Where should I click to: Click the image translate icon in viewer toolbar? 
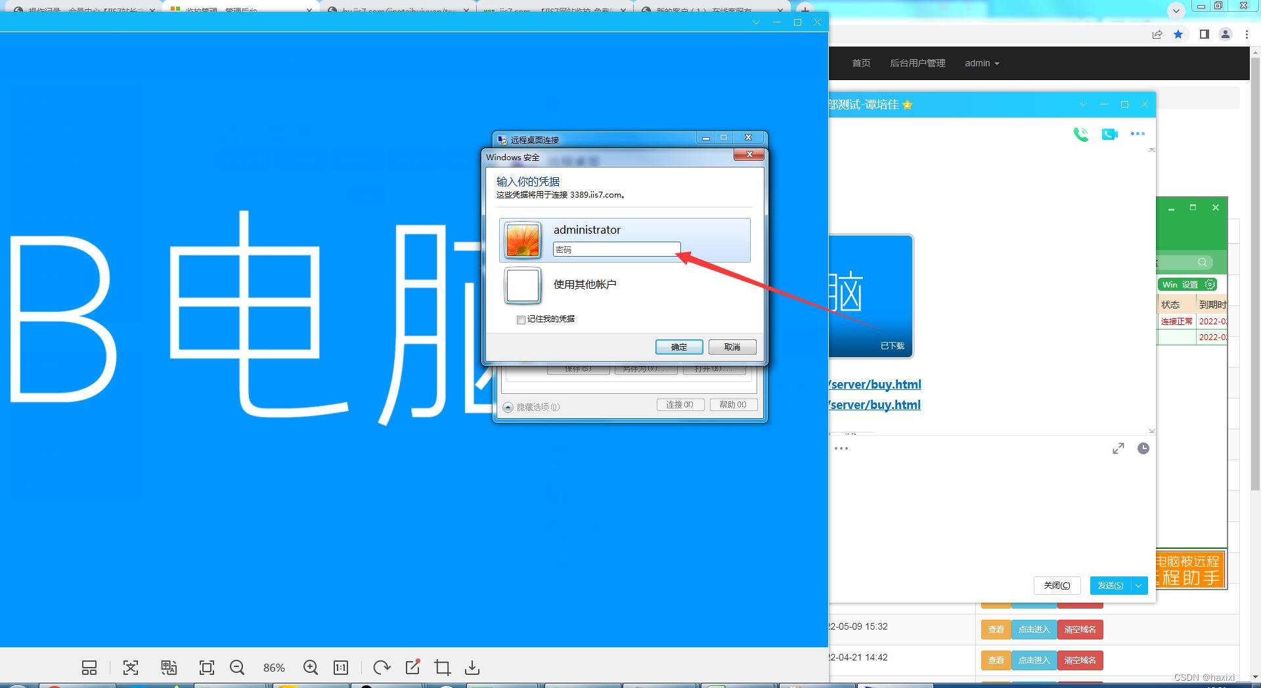[169, 668]
